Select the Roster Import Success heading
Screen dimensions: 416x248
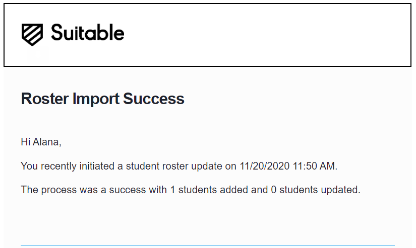(x=102, y=99)
